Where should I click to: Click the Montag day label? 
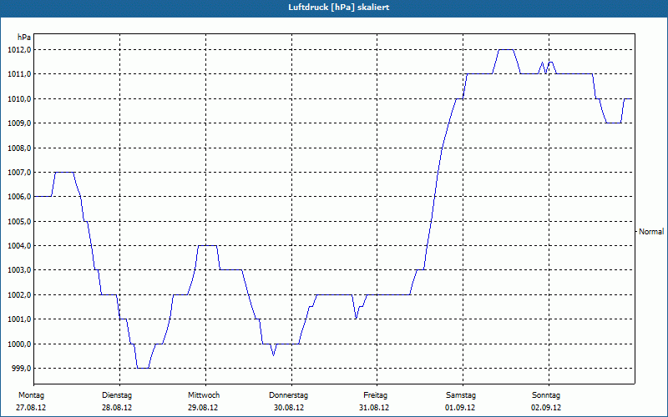pyautogui.click(x=31, y=395)
